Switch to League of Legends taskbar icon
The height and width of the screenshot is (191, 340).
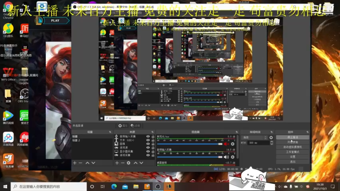(x=169, y=186)
